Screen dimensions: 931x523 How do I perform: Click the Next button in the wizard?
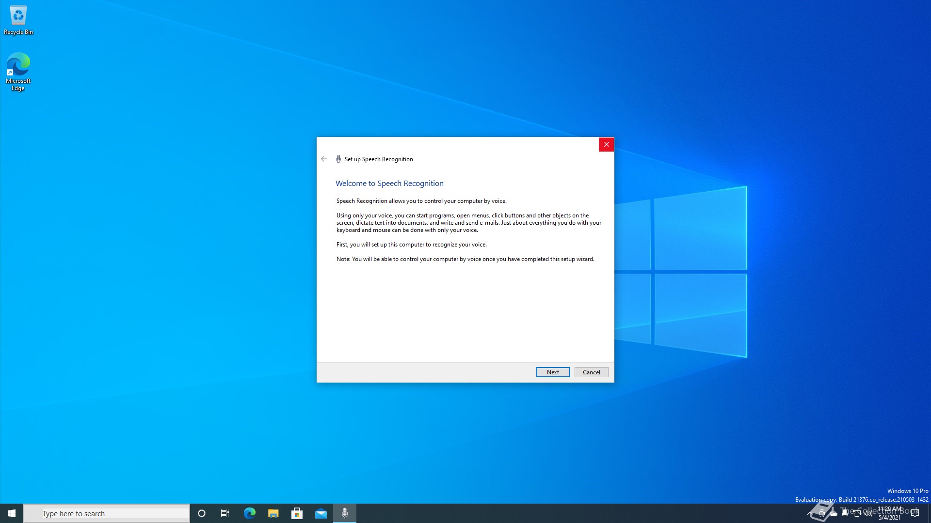(553, 372)
